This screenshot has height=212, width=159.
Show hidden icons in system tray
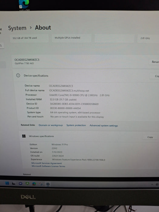152,184
